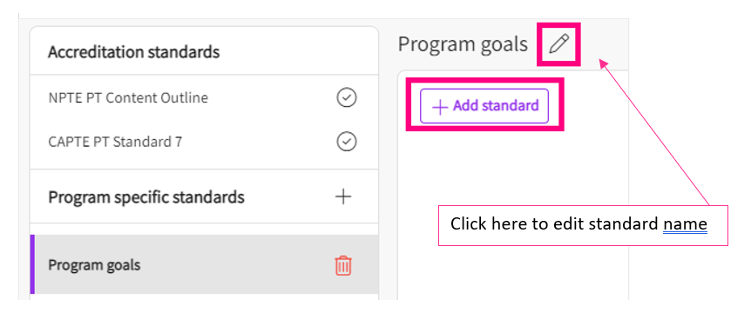Click the plus symbol inside Add standard button
The height and width of the screenshot is (313, 751).
point(439,107)
